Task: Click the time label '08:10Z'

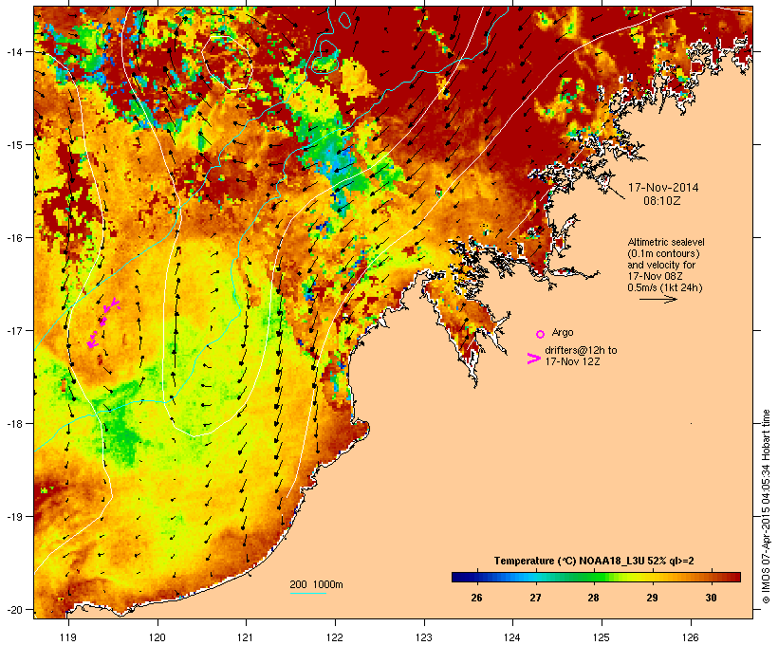Action: pyautogui.click(x=662, y=201)
